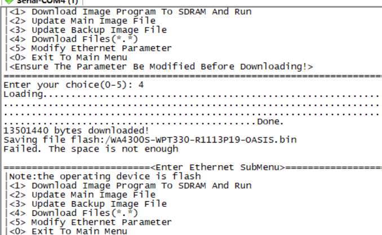Click the typed choice number 4
This screenshot has width=382, height=235.
[141, 85]
